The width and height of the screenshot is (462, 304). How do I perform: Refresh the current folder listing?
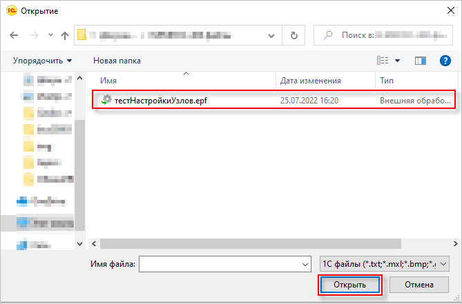tap(294, 35)
